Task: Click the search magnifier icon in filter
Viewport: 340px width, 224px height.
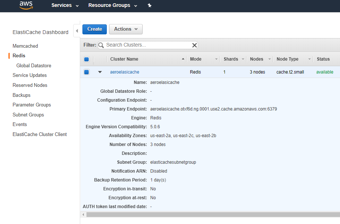Action: (101, 45)
